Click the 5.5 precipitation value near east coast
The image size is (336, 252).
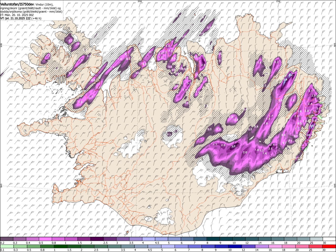(312, 126)
